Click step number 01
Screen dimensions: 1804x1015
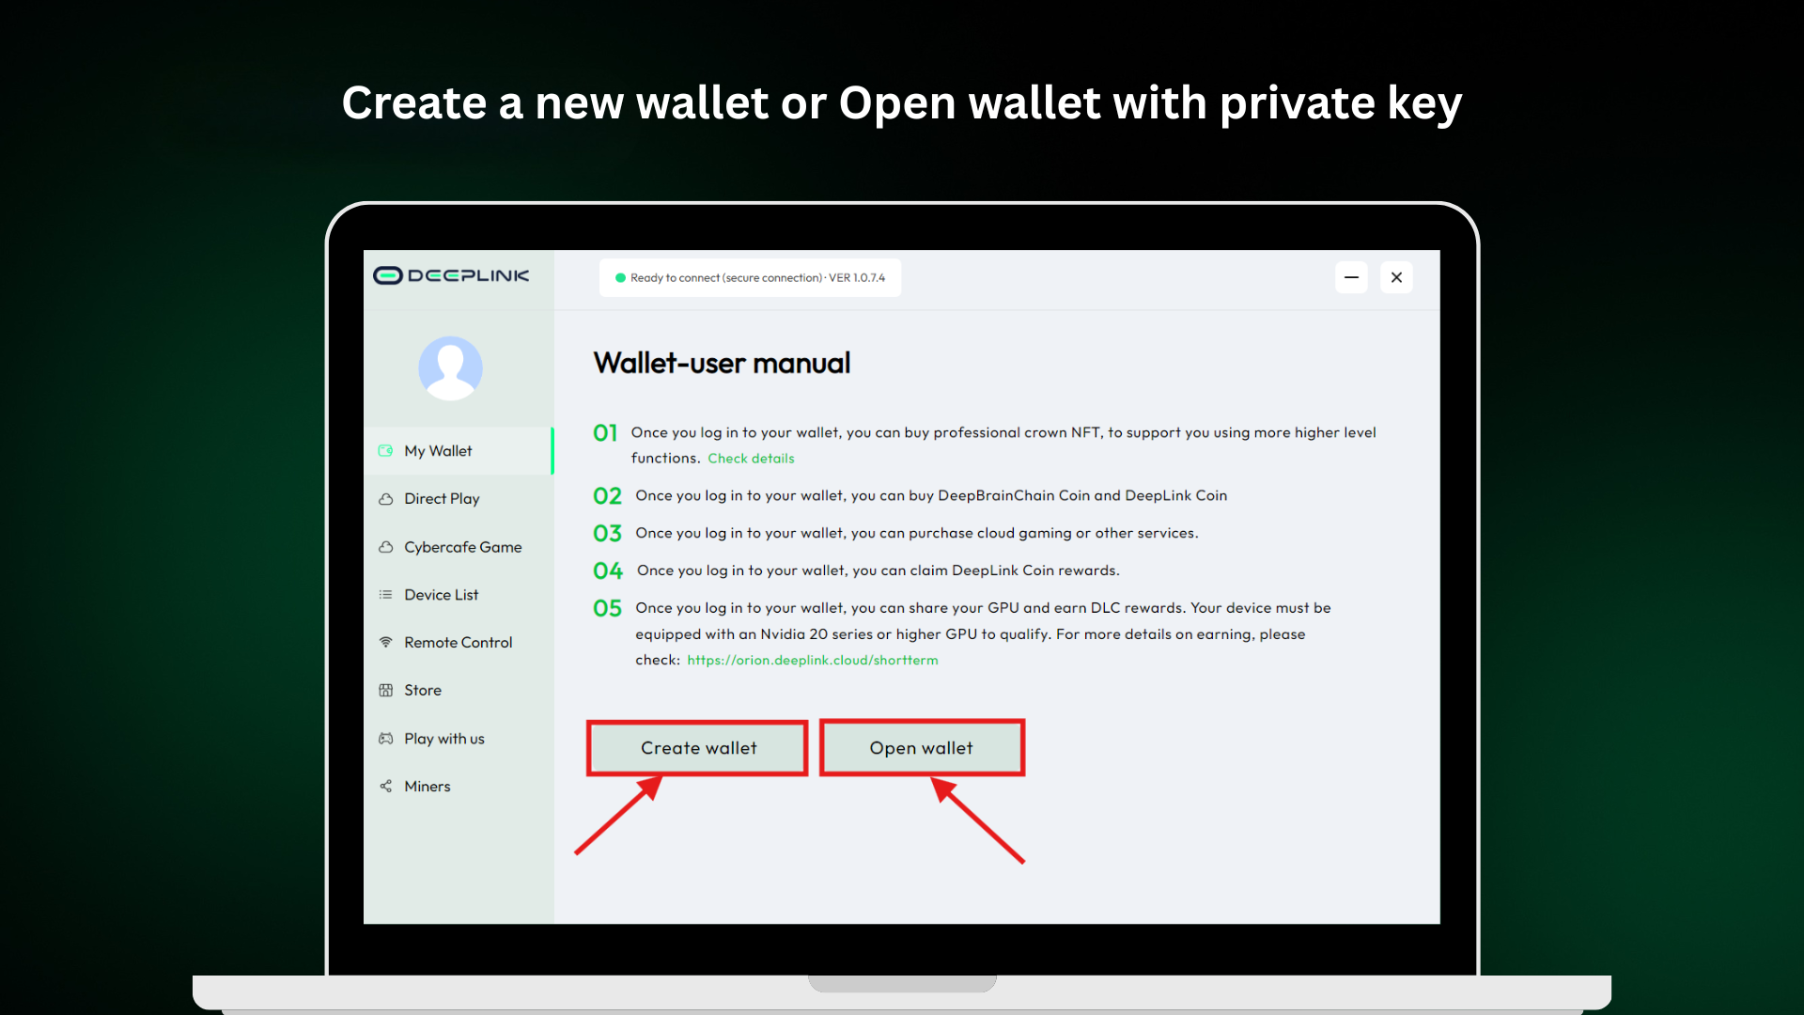coord(605,433)
